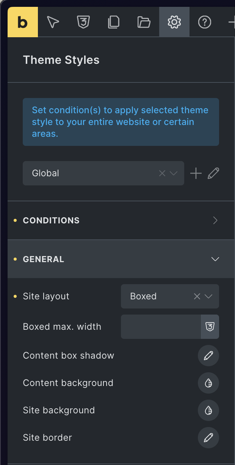Open the Global theme style dropdown

point(103,173)
